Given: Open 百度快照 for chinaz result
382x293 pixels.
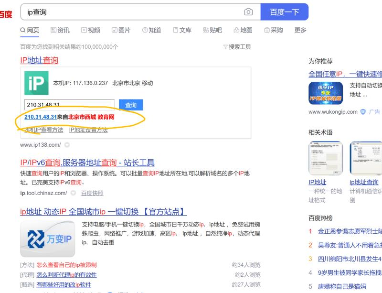Looking at the screenshot, I should (92, 193).
